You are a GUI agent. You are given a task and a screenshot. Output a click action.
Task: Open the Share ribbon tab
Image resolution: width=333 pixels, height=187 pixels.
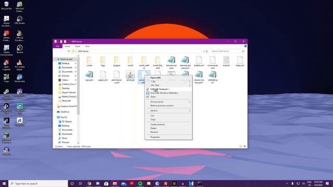click(x=78, y=46)
